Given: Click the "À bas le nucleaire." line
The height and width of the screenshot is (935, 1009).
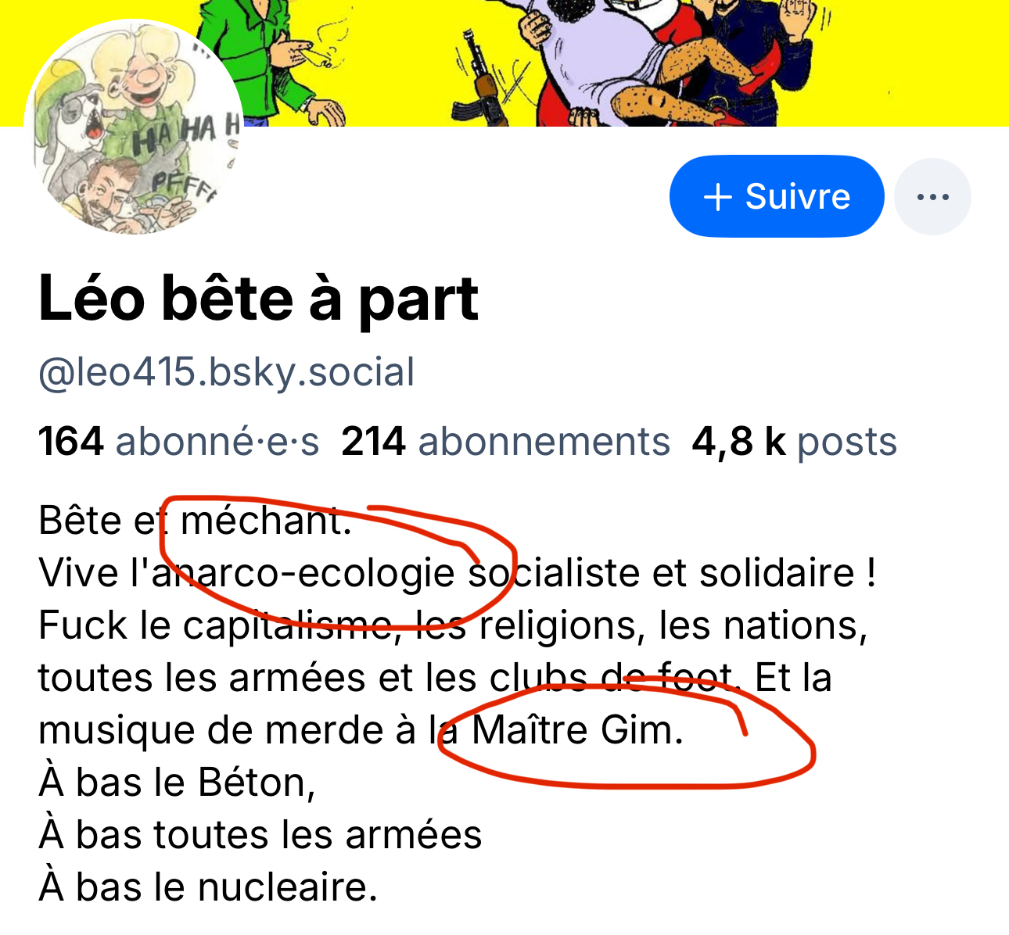Looking at the screenshot, I should (208, 887).
